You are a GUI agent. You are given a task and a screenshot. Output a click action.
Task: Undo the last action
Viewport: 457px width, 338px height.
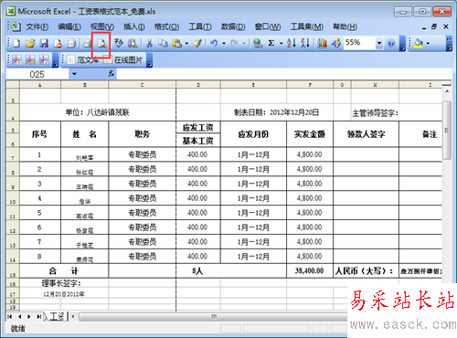click(214, 44)
